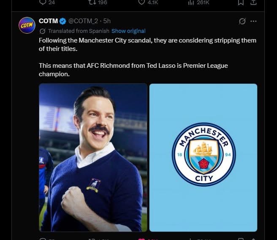
Task: Like the tweet with 4.1K likes
Action: click(x=148, y=2)
